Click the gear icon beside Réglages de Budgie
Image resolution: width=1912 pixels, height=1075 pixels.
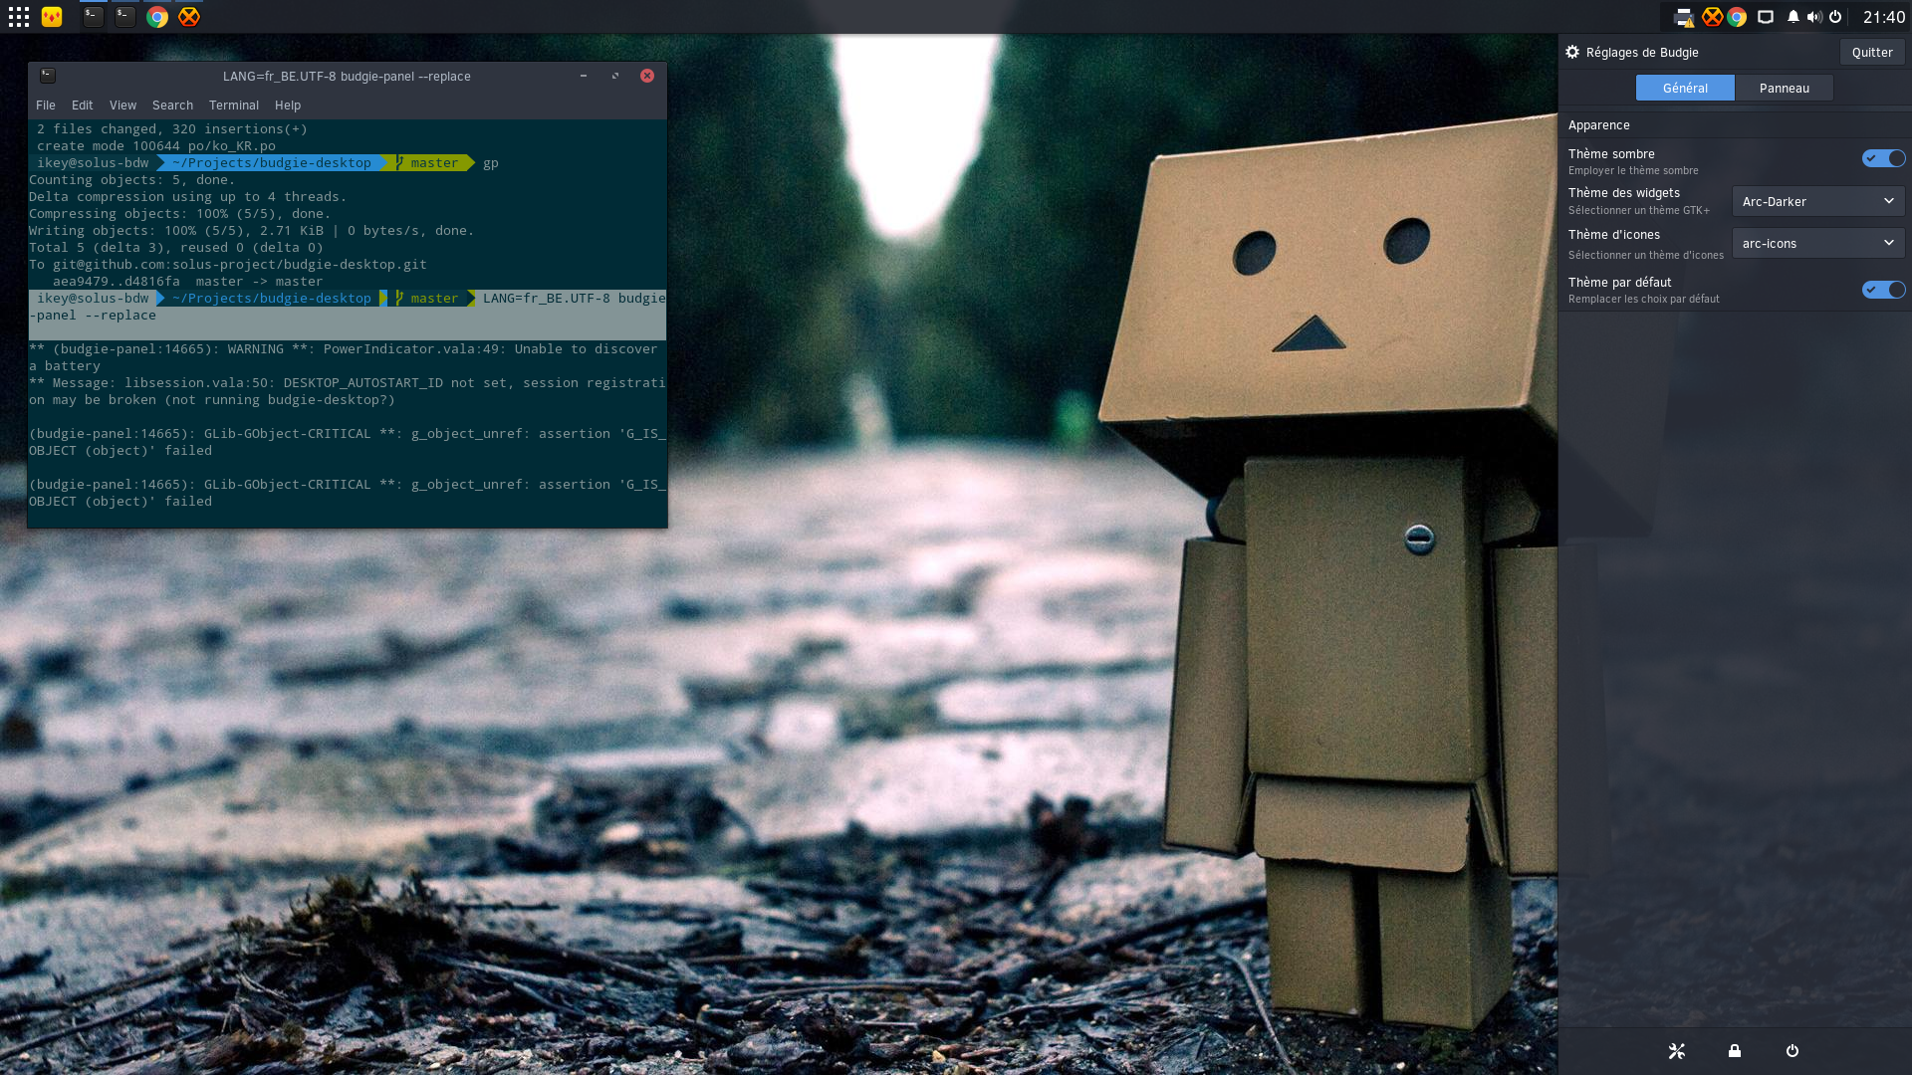click(x=1572, y=52)
